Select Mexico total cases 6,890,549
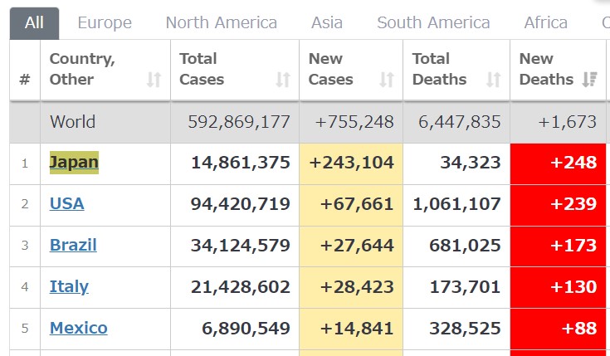Viewport: 610px width, 356px height. click(x=246, y=329)
